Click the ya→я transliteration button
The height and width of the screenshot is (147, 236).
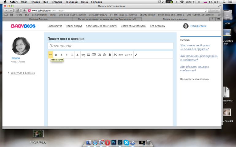(128, 55)
